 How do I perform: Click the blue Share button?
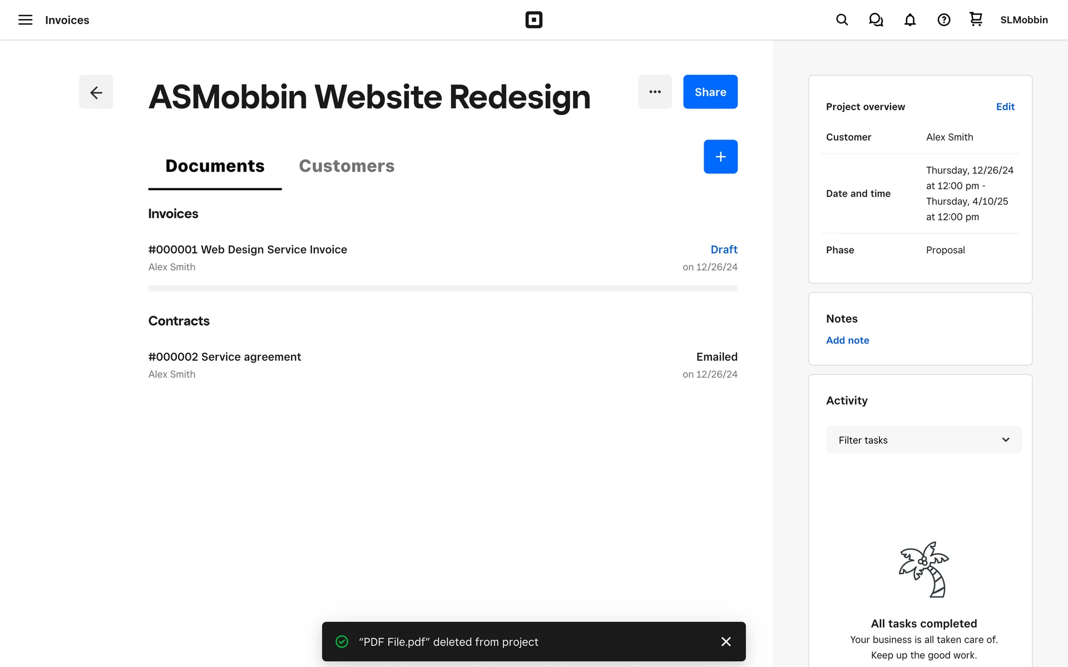(710, 92)
